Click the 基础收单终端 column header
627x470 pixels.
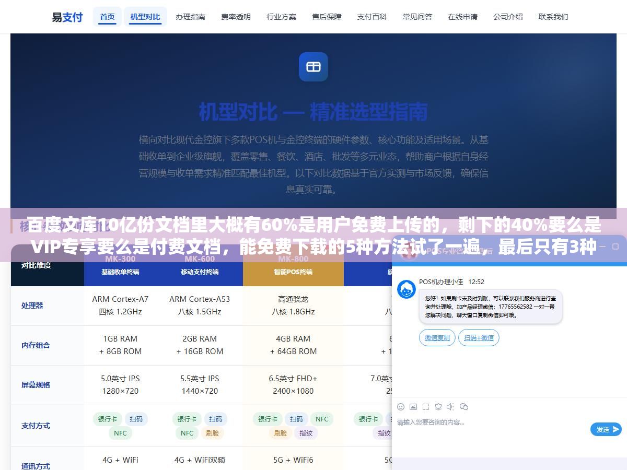pyautogui.click(x=120, y=266)
